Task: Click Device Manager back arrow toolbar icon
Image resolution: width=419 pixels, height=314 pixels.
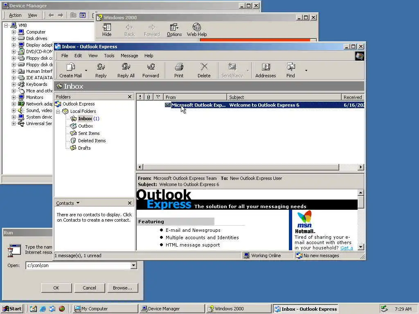Action: 51,15
